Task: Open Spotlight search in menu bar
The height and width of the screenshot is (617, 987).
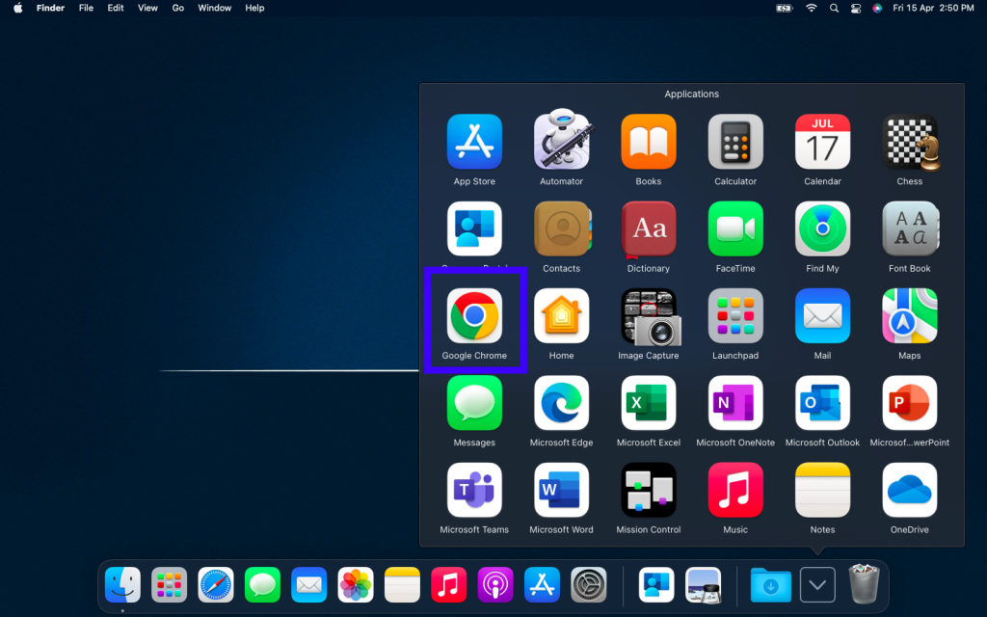Action: pyautogui.click(x=834, y=8)
